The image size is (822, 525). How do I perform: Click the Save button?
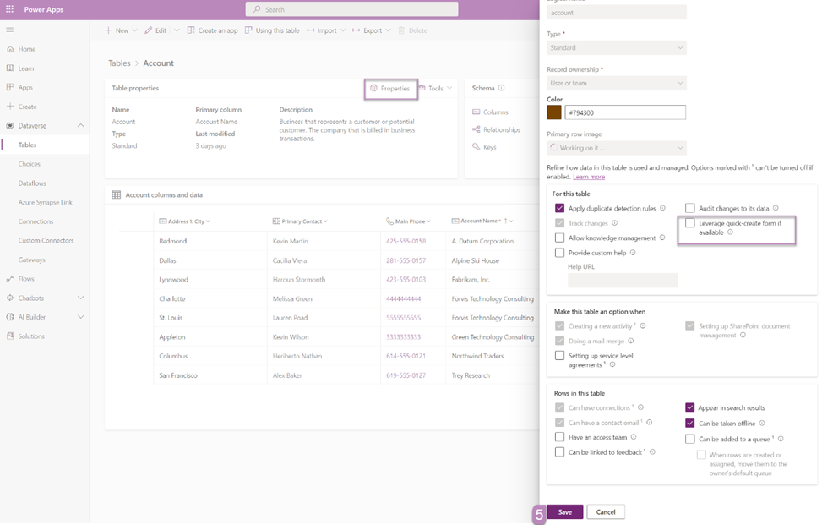point(564,512)
